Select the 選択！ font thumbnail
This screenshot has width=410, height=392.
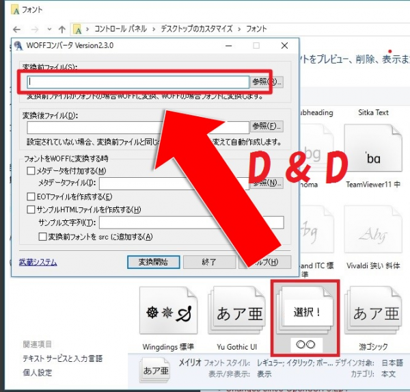click(305, 311)
